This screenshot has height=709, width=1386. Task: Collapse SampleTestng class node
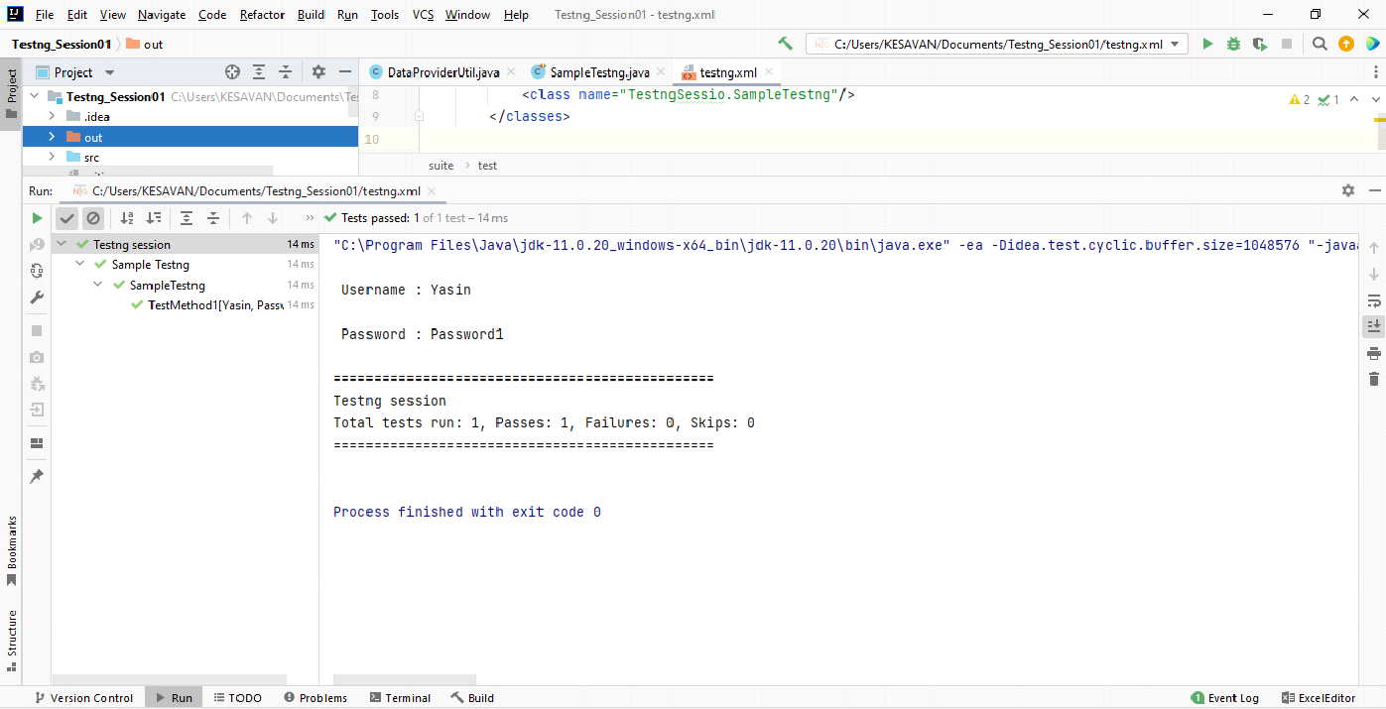(x=98, y=285)
